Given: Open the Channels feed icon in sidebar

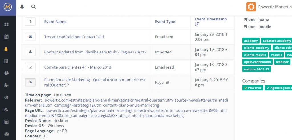Looking at the screenshot, I should point(6,110).
